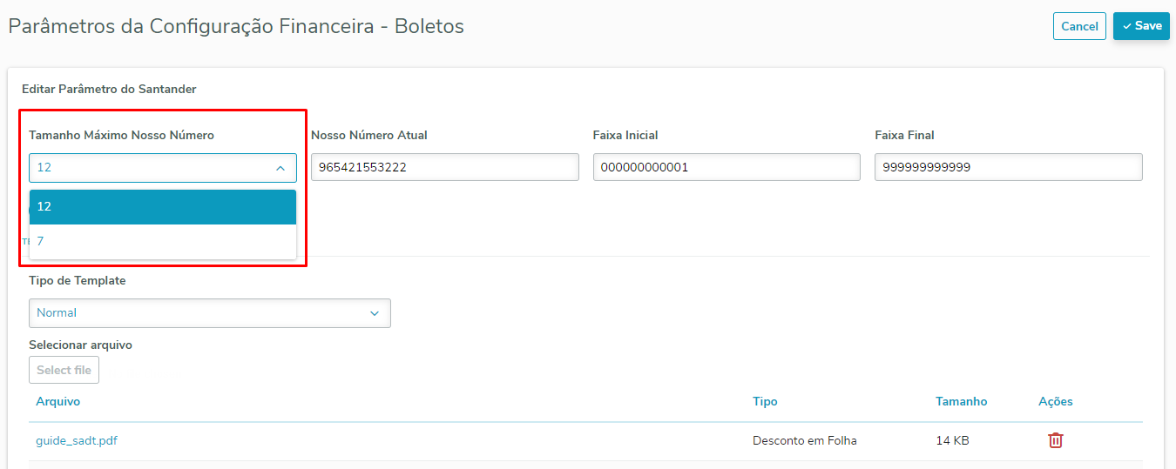Click into the Faixa Final input
This screenshot has height=469, width=1176.
[1008, 167]
